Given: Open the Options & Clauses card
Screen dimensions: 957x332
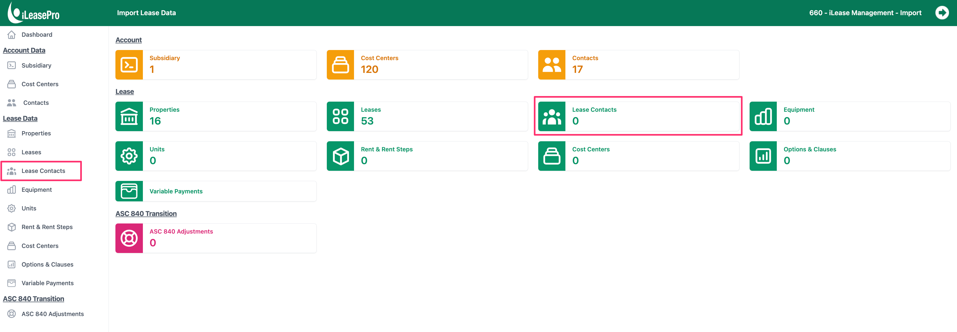Looking at the screenshot, I should click(x=850, y=156).
